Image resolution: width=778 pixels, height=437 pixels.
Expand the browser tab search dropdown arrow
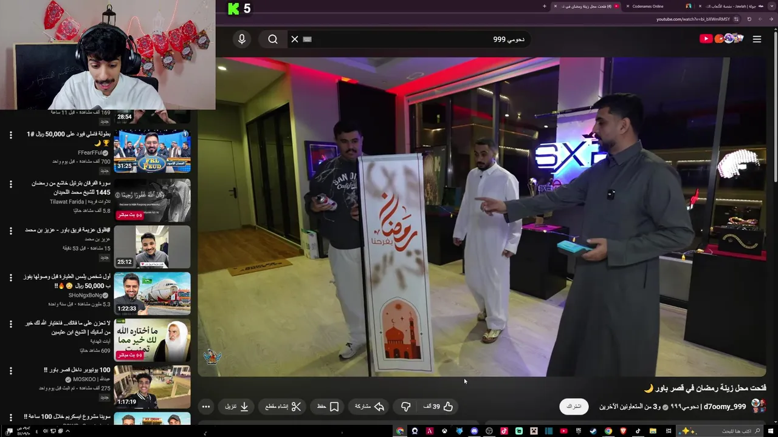point(772,6)
